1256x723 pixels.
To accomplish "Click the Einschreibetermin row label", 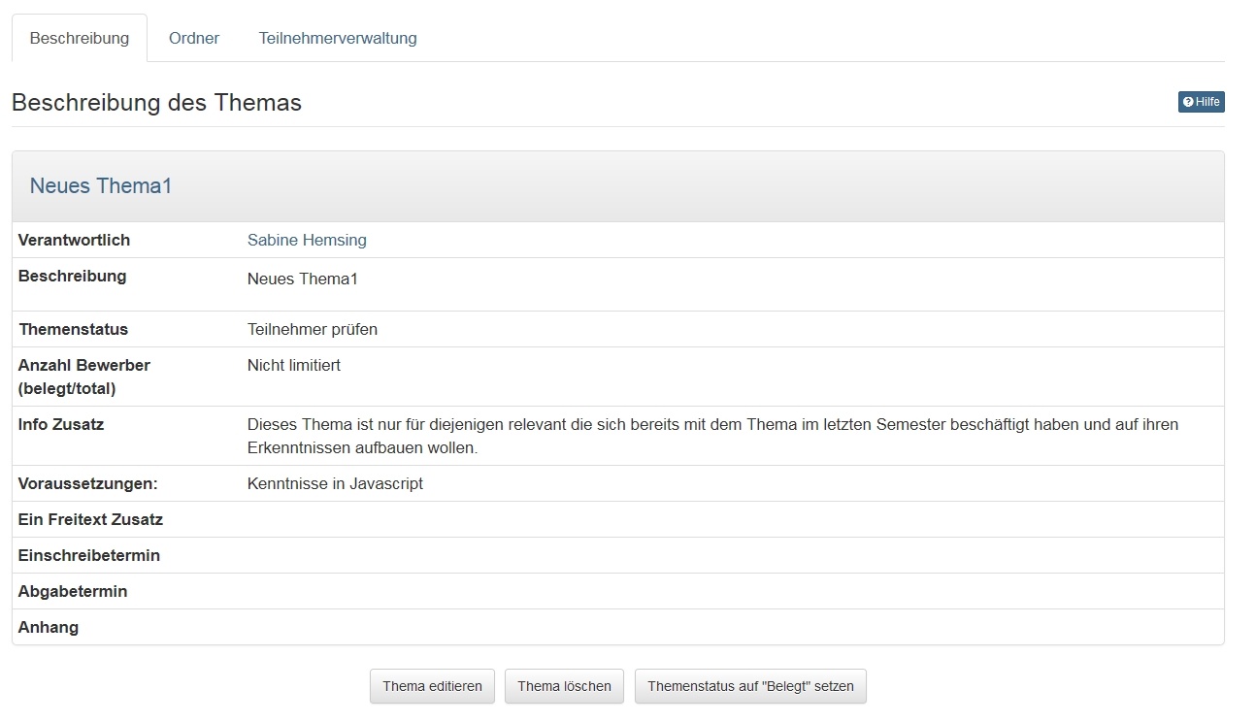I will [x=89, y=555].
